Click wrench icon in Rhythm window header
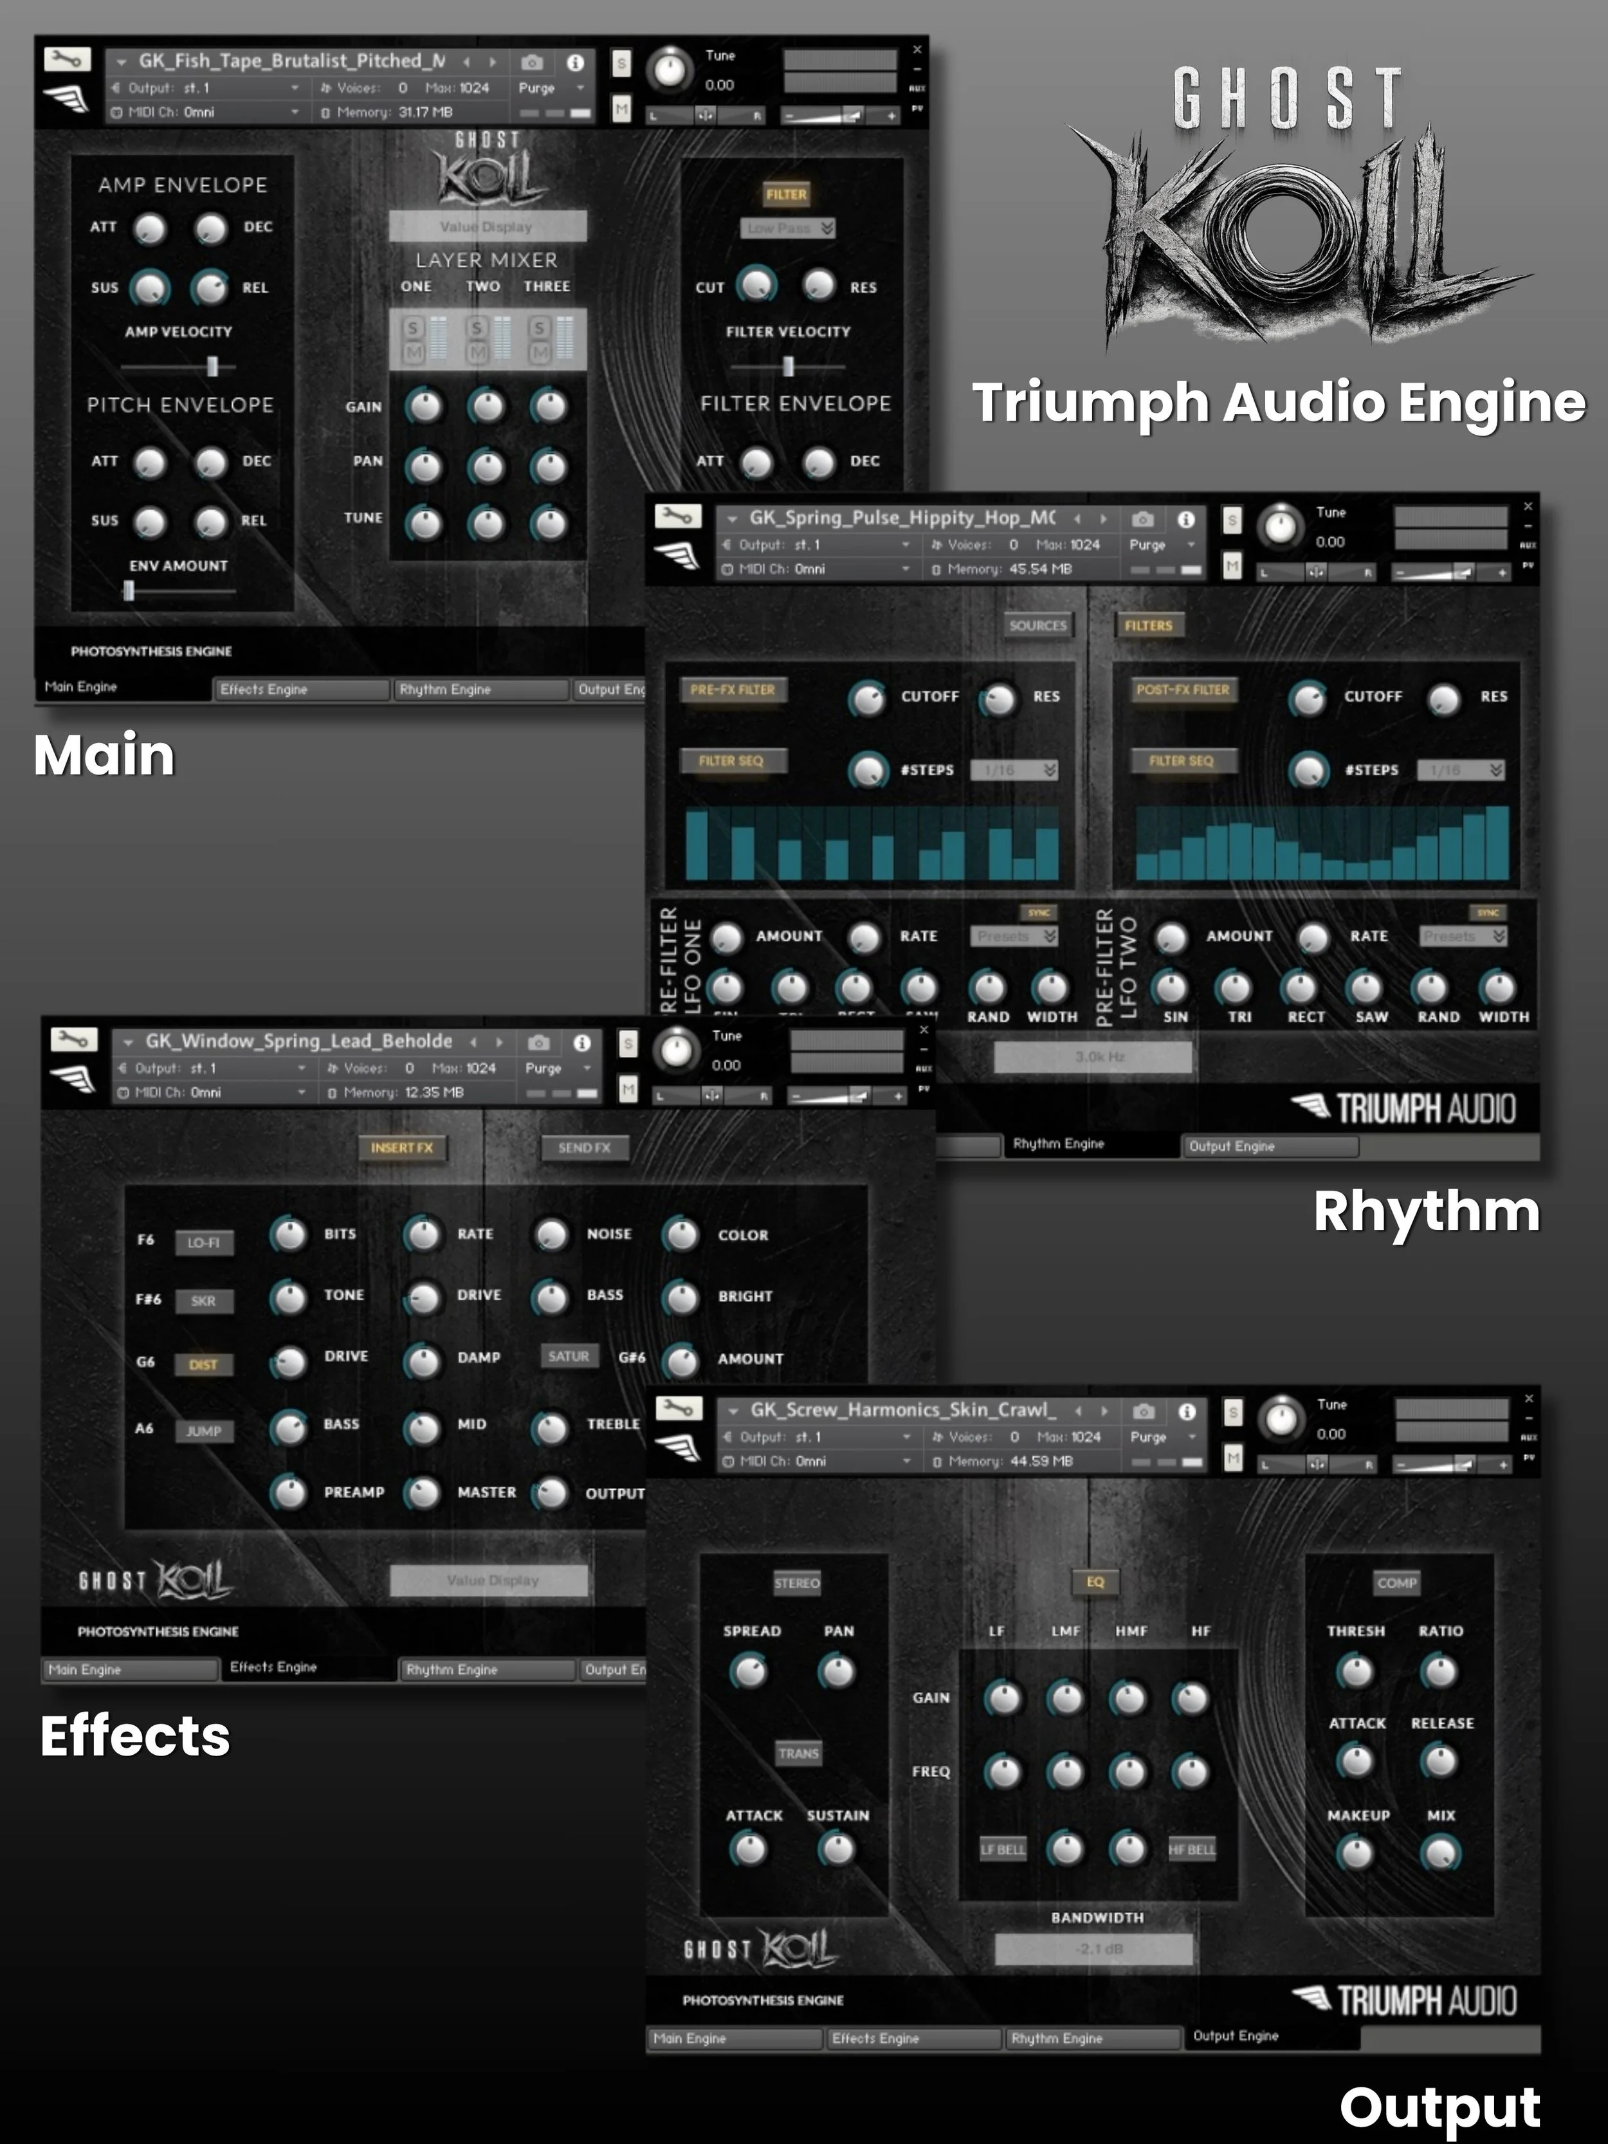This screenshot has width=1608, height=2144. [x=679, y=517]
